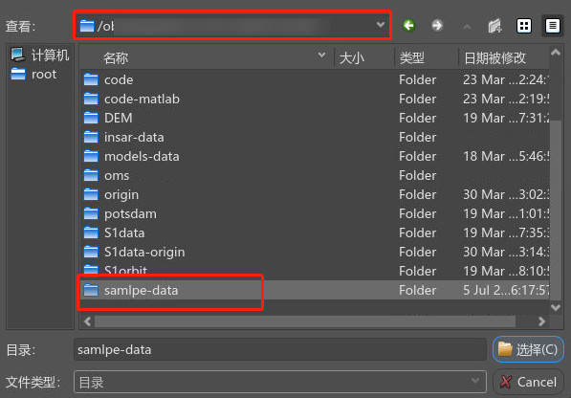
Task: Click the directory name input field
Action: pyautogui.click(x=279, y=349)
